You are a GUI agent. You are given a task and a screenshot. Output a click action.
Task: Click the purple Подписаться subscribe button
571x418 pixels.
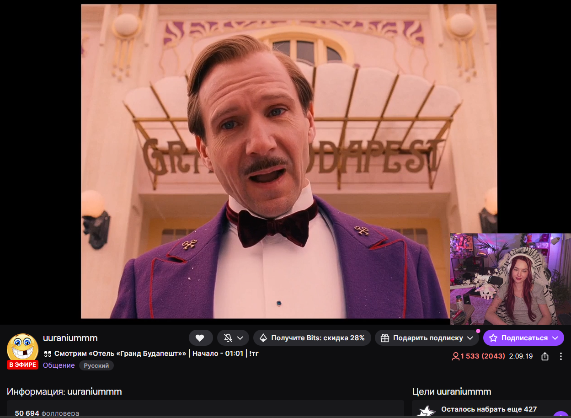point(523,338)
